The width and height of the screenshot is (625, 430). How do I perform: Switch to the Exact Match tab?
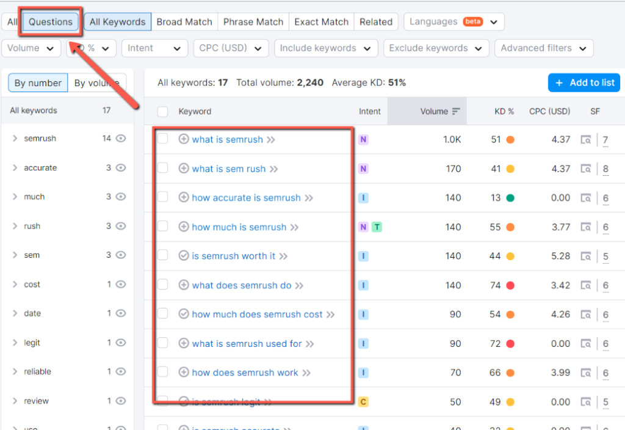click(x=321, y=21)
